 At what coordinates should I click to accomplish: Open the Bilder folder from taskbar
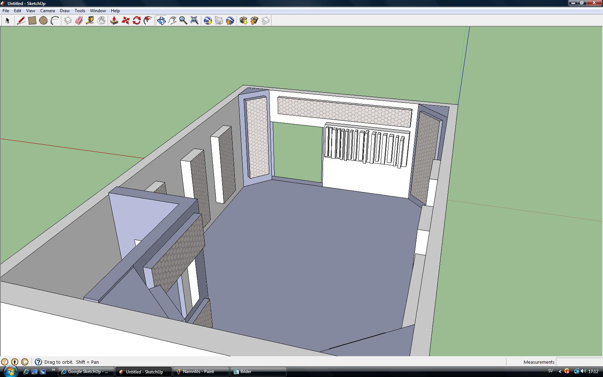(x=258, y=372)
